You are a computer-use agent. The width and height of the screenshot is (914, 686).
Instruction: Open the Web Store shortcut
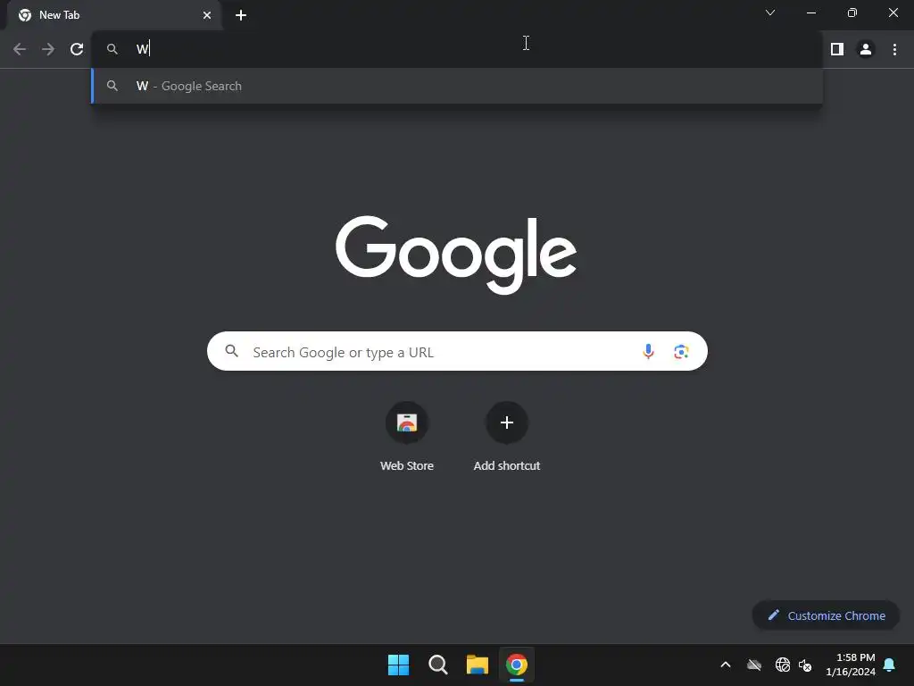407,436
